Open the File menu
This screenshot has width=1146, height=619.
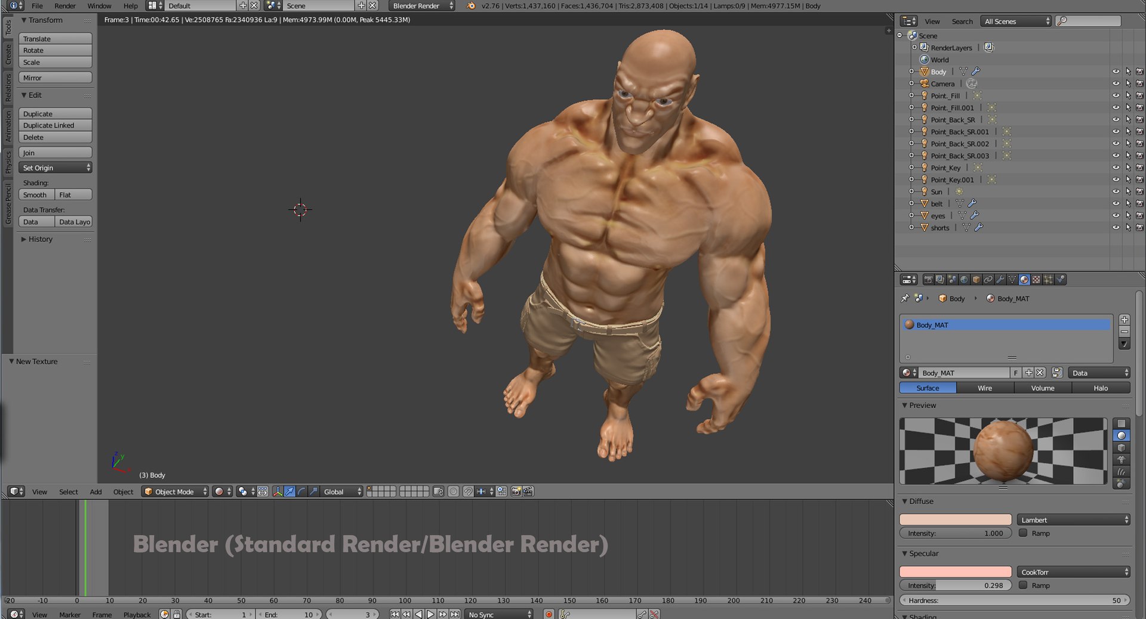(37, 6)
